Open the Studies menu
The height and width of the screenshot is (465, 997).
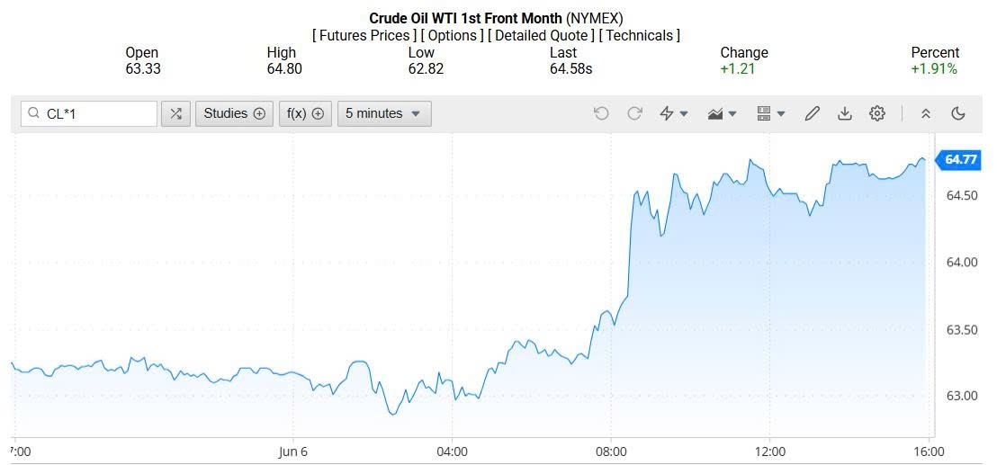click(x=234, y=113)
